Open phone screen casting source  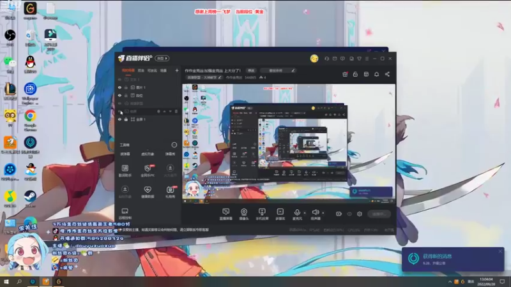point(262,214)
